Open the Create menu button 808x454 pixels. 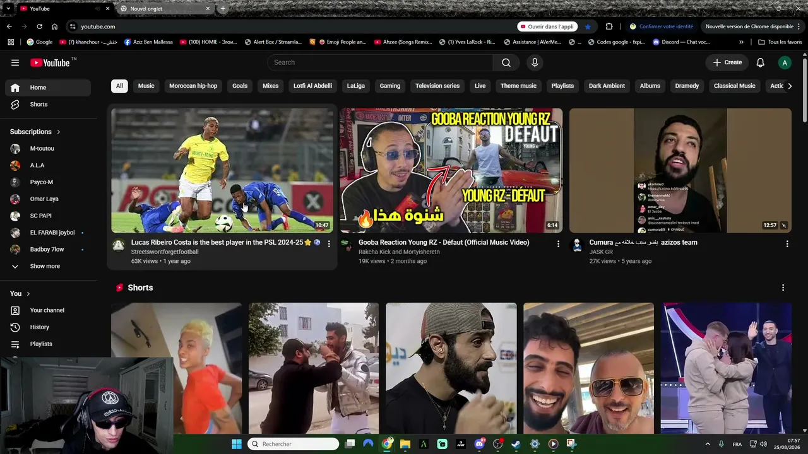pyautogui.click(x=727, y=62)
